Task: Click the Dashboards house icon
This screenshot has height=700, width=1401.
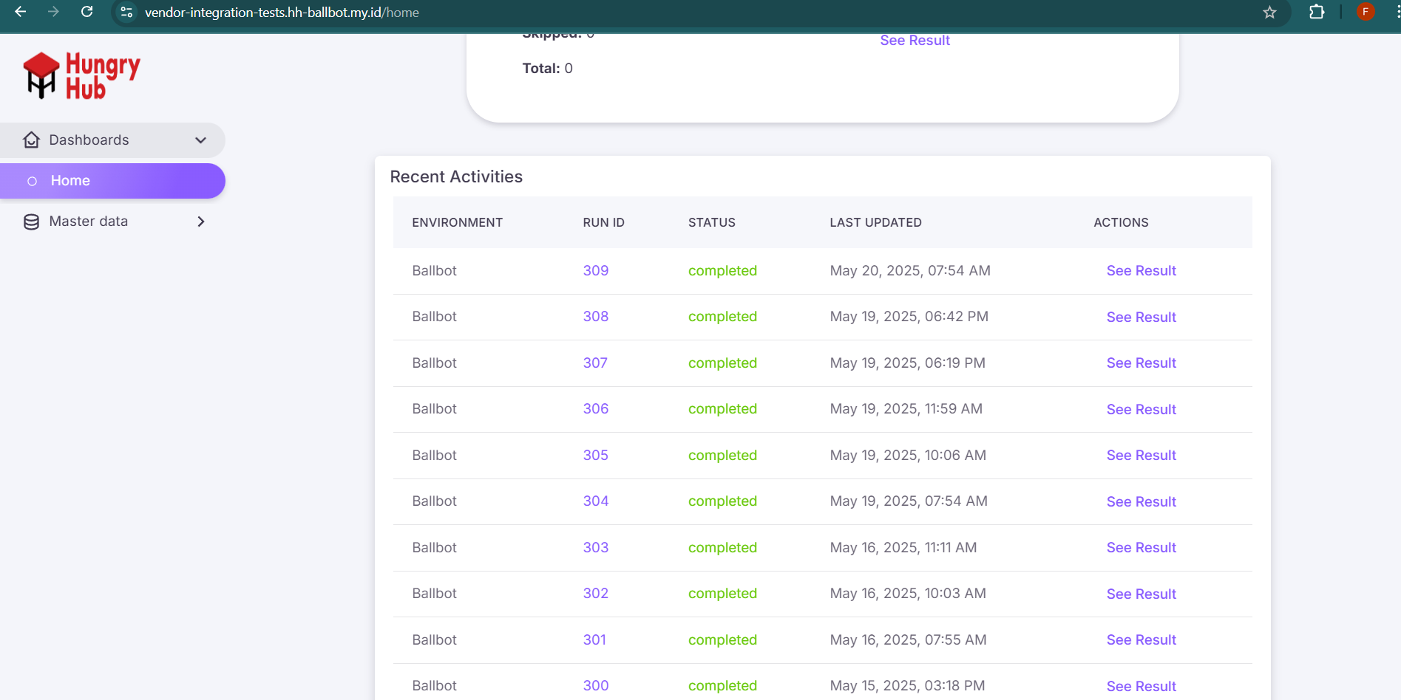Action: point(31,140)
